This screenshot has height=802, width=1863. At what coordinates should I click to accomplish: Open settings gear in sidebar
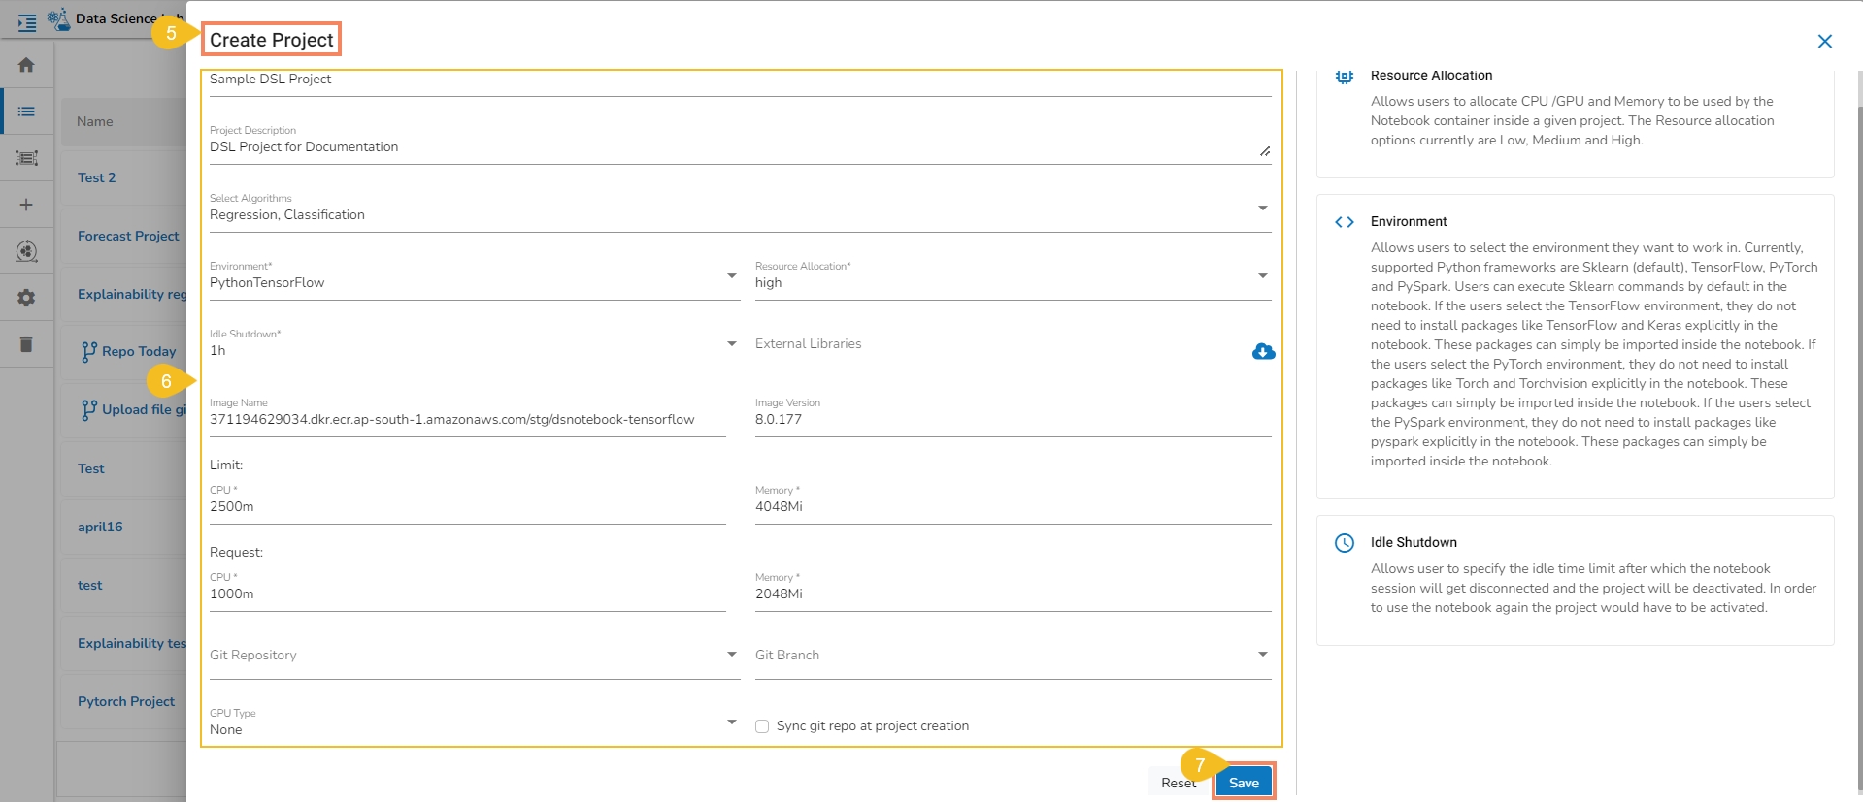(26, 298)
